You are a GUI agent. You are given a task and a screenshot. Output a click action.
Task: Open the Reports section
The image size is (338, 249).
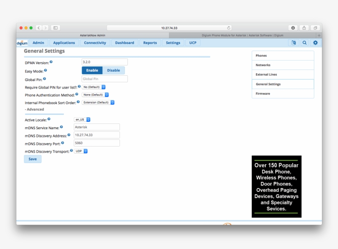pos(150,42)
